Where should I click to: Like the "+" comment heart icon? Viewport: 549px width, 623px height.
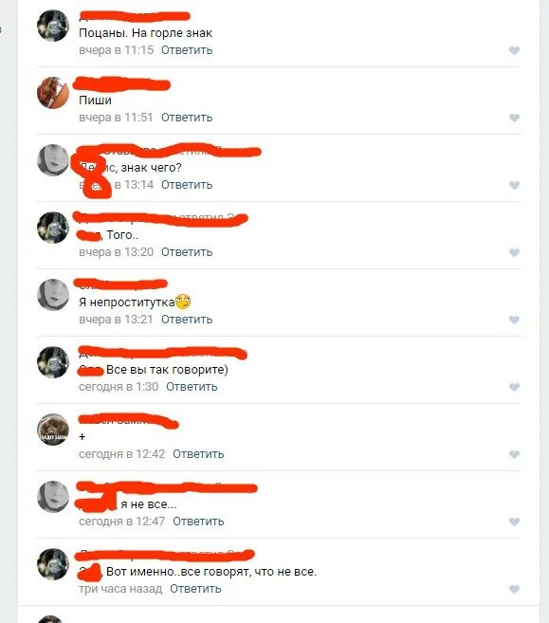pos(514,454)
